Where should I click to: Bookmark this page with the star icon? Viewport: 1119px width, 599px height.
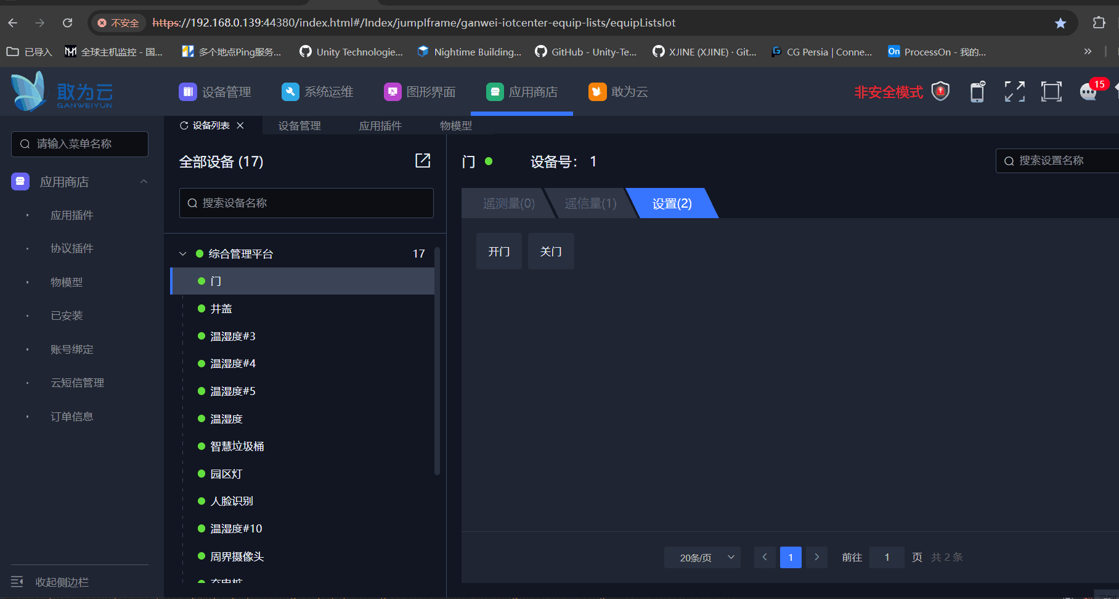pyautogui.click(x=1060, y=23)
